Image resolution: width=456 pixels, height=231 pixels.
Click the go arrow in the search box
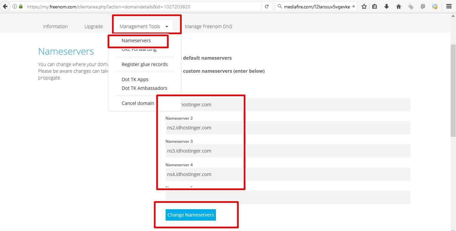coord(353,6)
